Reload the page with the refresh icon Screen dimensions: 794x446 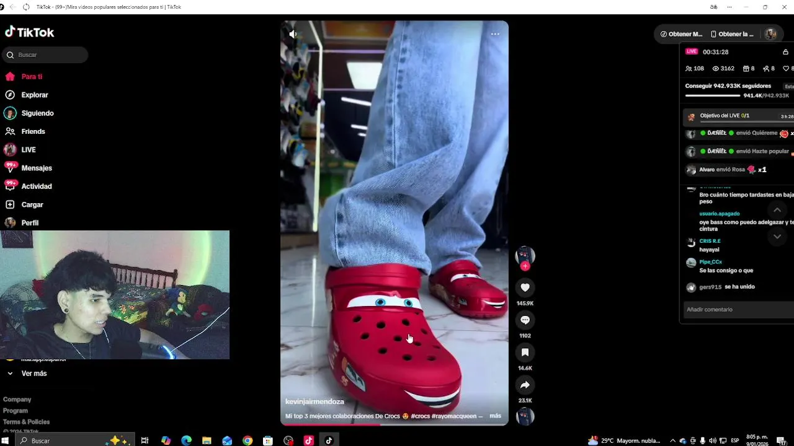pos(26,7)
